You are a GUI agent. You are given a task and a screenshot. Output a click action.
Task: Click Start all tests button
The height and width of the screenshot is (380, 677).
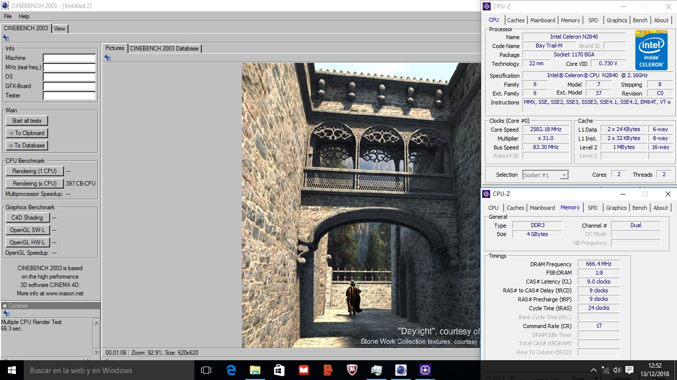point(27,121)
